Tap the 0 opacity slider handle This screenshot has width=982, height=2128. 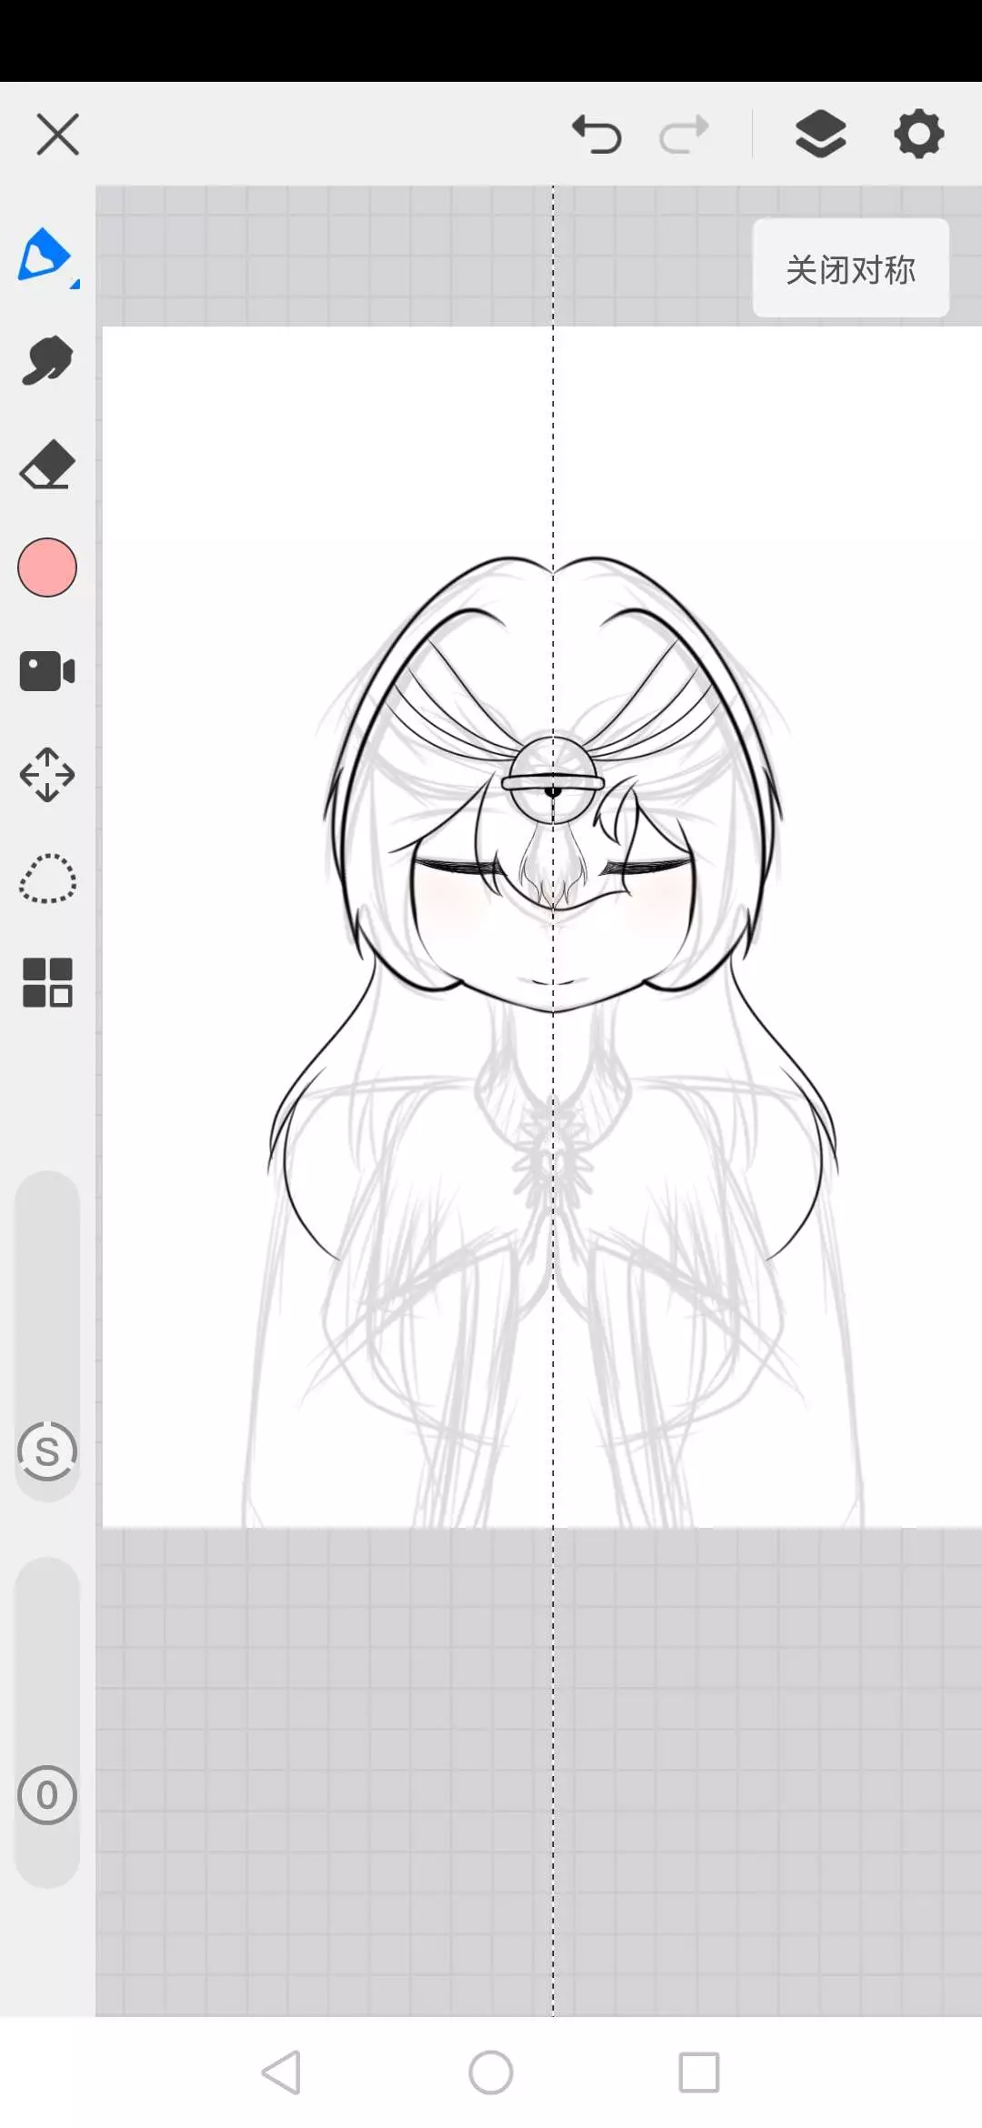click(47, 1795)
